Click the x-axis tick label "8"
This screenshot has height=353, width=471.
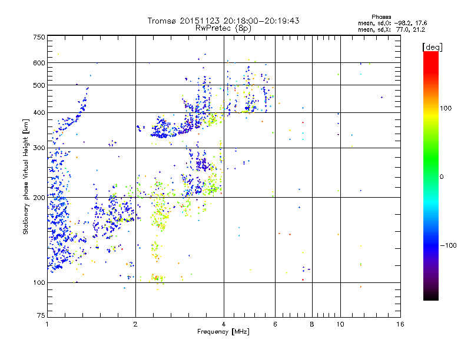(x=312, y=324)
